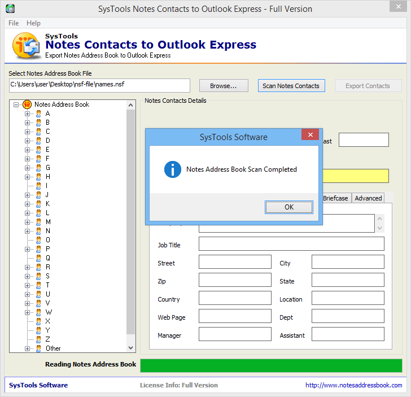Click the blue information icon in dialog
This screenshot has height=397, width=411.
pos(173,169)
